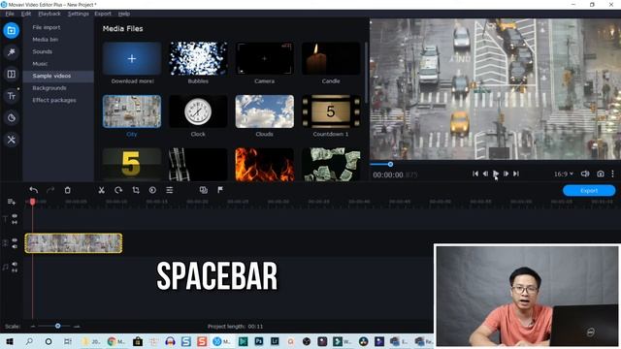Open the File menu
Viewport: 621px width, 349px height.
10,14
